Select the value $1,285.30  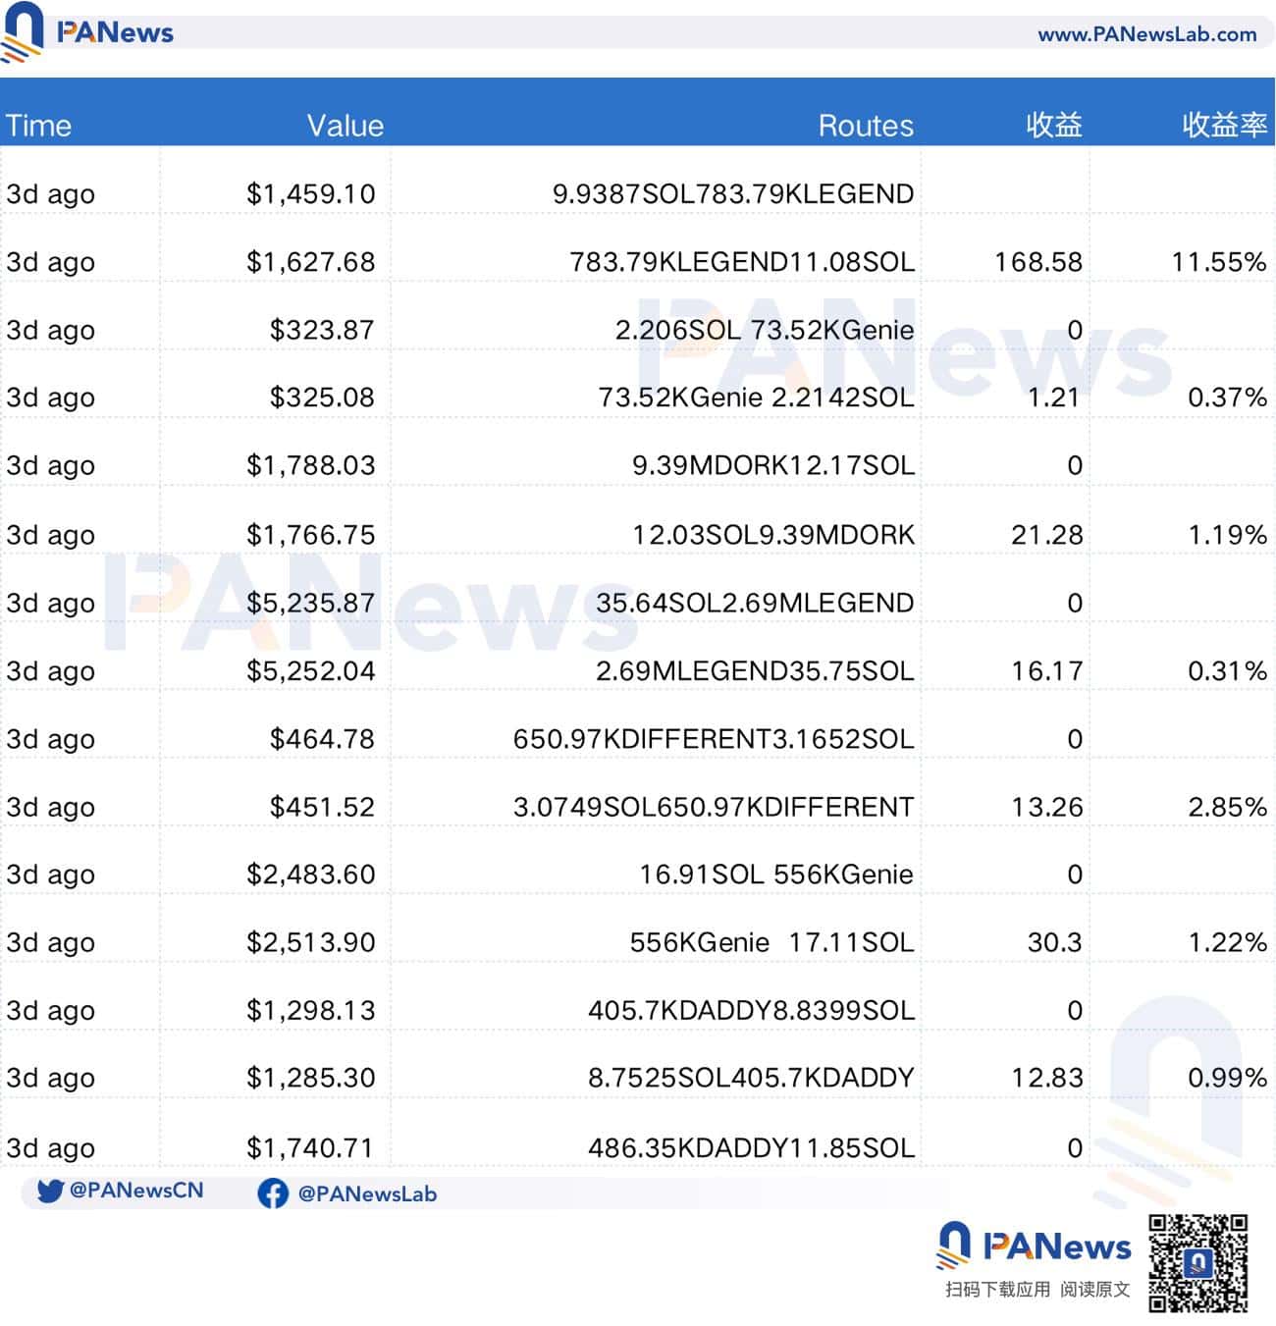311,1078
